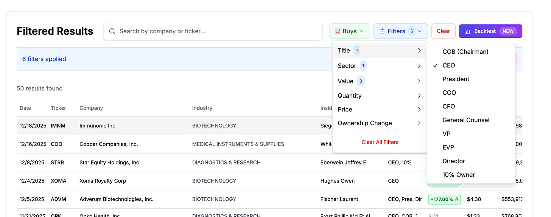The image size is (551, 217).
Task: Open the Sector filter menu item
Action: click(x=380, y=66)
